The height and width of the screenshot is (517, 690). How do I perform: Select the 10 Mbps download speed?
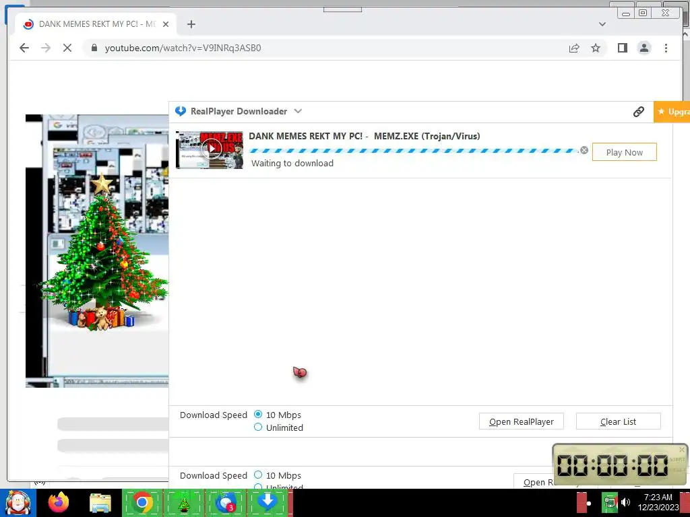[258, 415]
